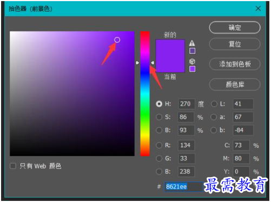Click the 复位 button
The height and width of the screenshot is (202, 271).
[235, 44]
